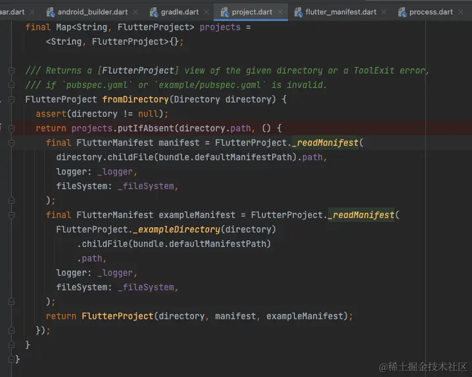
Task: Click fold end marker at last closing brace
Action: pyautogui.click(x=11, y=359)
